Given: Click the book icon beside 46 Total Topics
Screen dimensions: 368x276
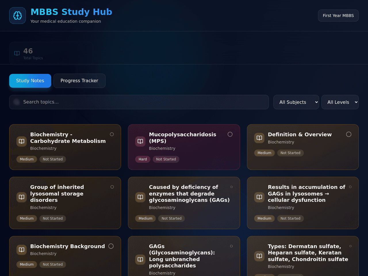Looking at the screenshot, I should tap(17, 53).
